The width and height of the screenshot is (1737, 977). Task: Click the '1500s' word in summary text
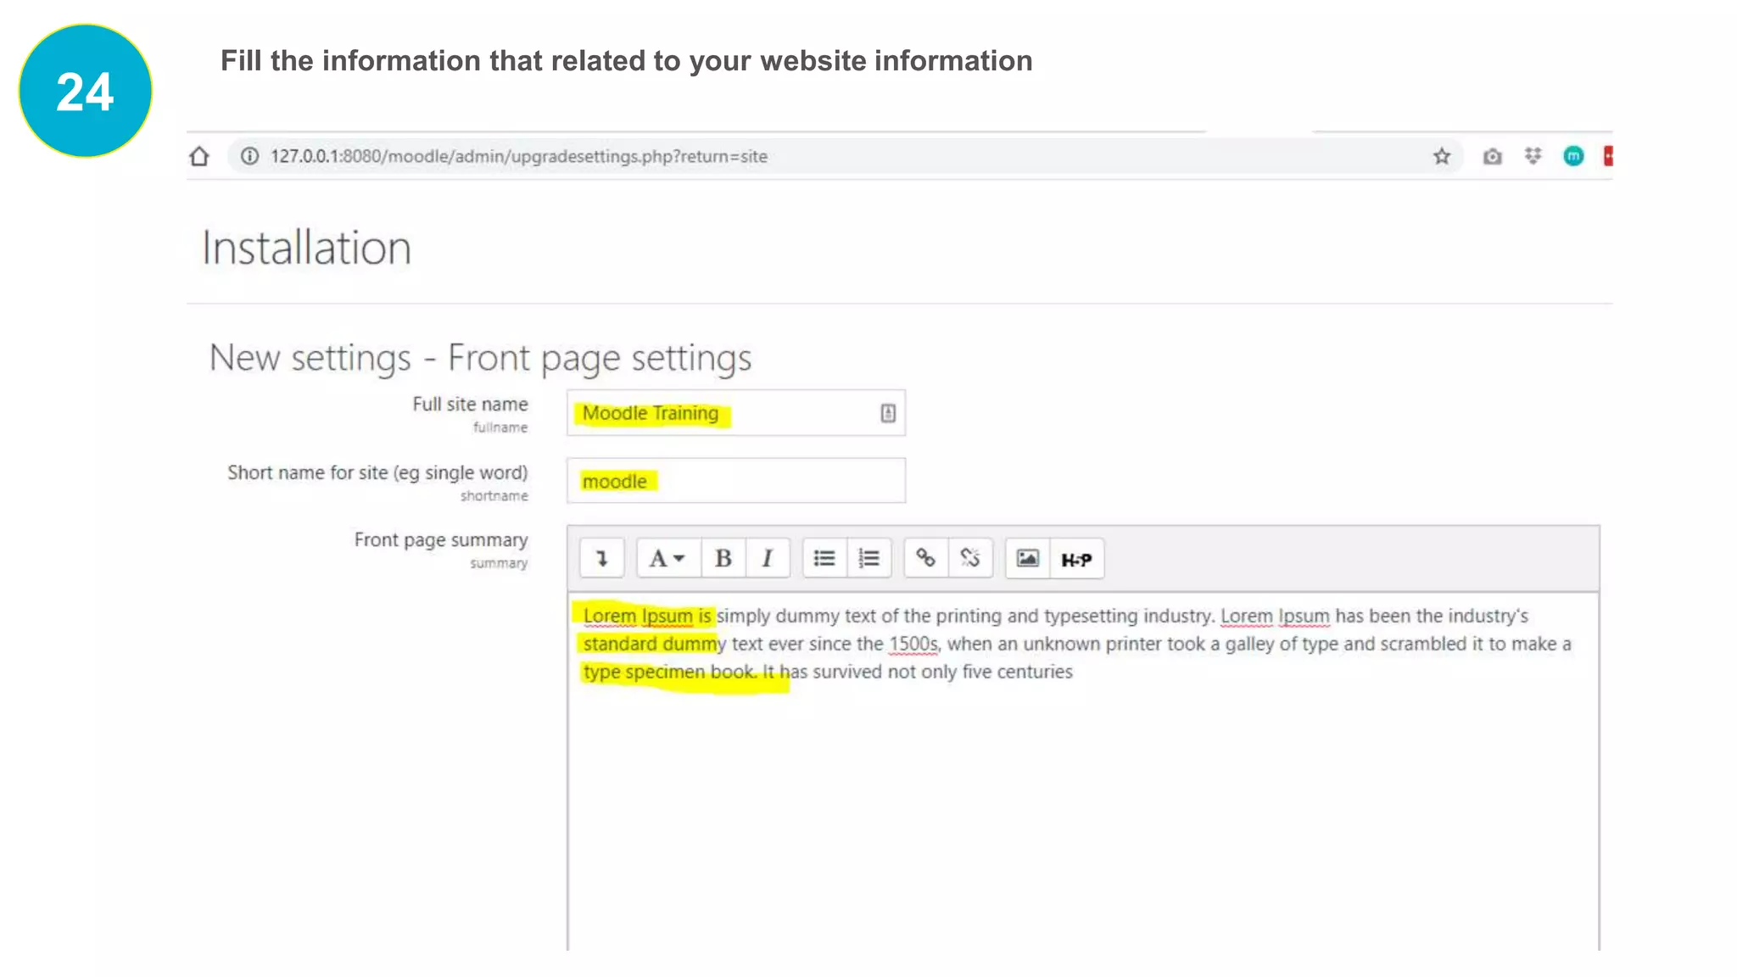click(x=913, y=644)
